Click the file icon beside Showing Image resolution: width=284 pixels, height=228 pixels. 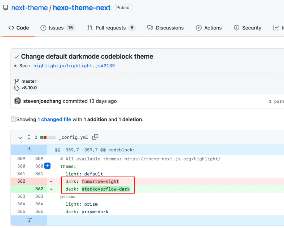[x=13, y=119]
